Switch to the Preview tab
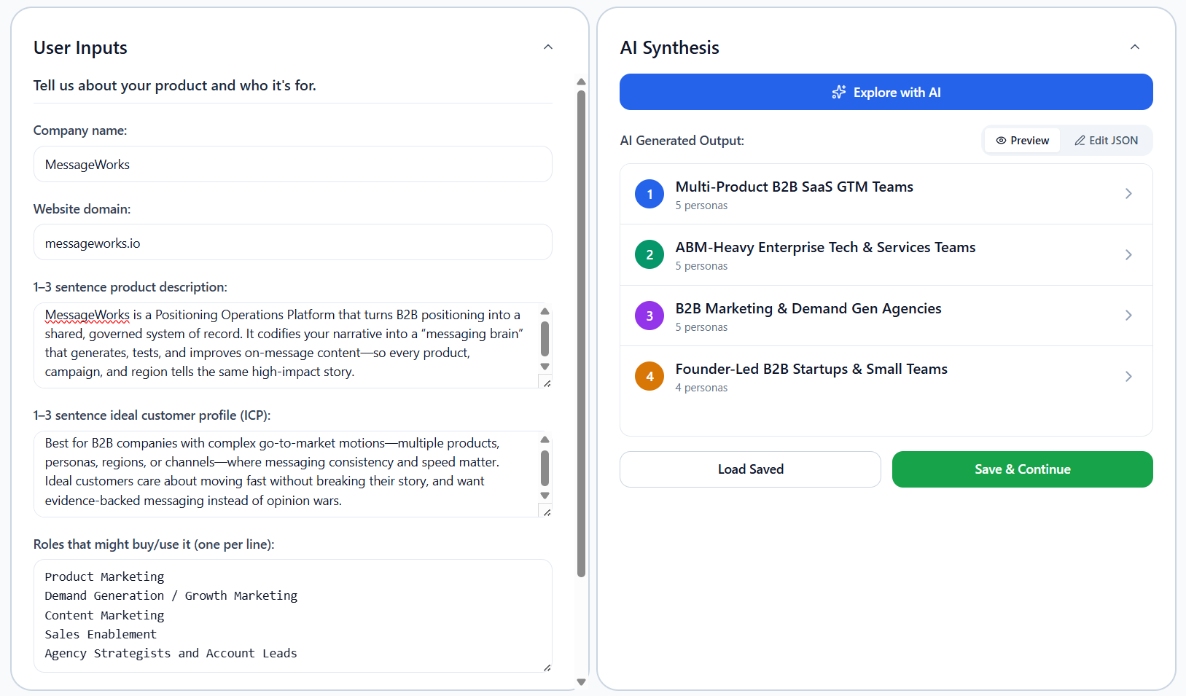1186x696 pixels. click(1023, 141)
